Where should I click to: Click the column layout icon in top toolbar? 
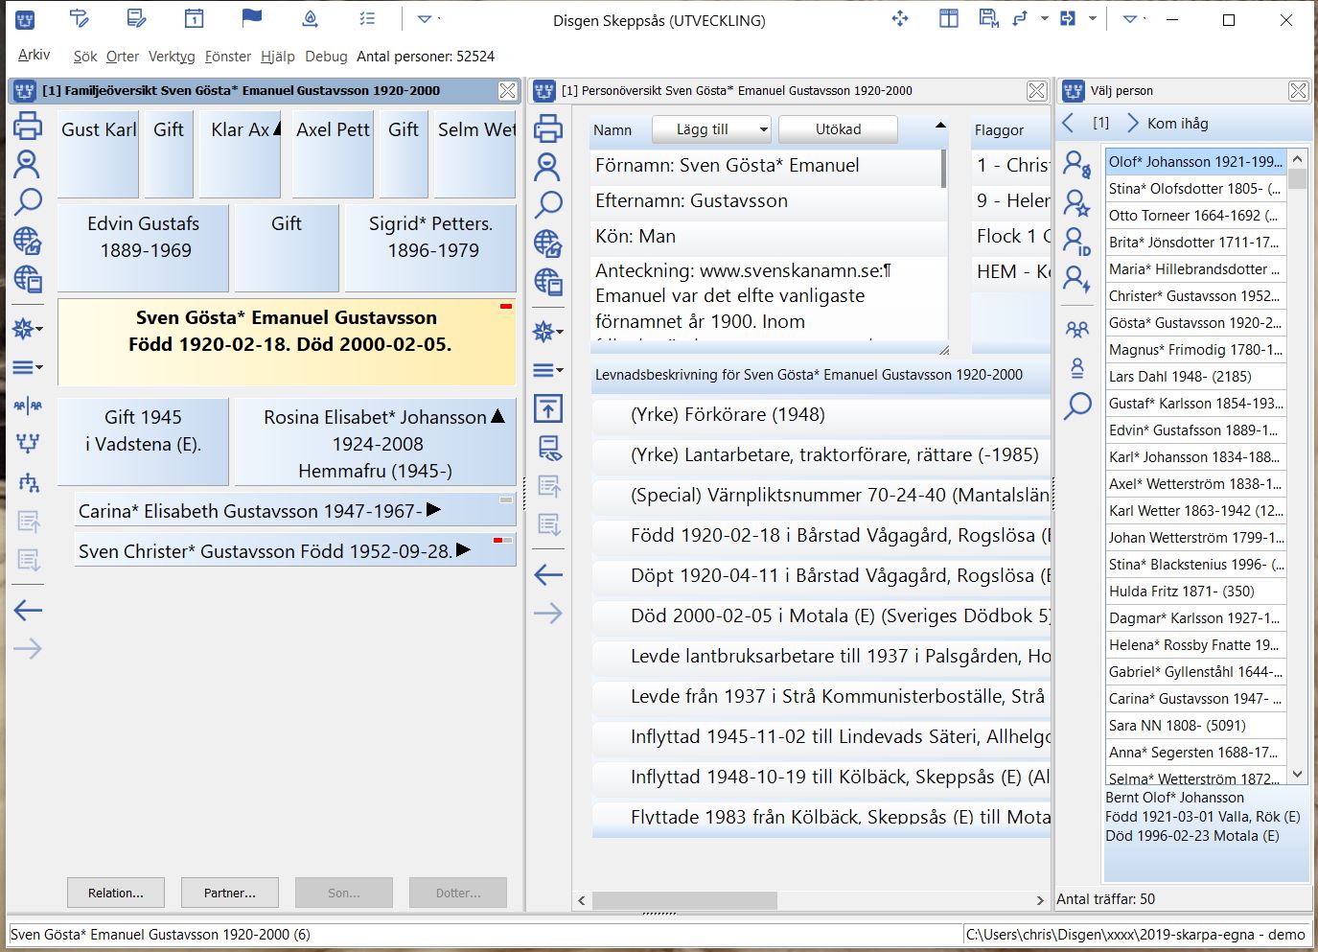click(x=949, y=17)
